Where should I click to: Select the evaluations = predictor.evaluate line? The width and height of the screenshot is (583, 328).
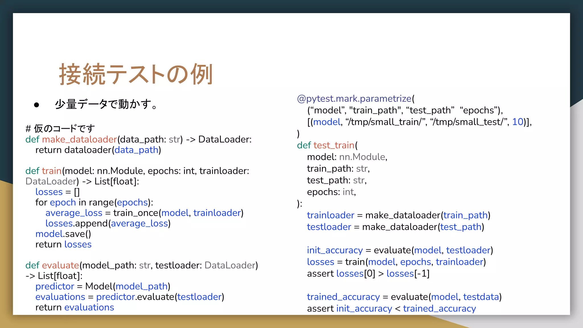[130, 297]
